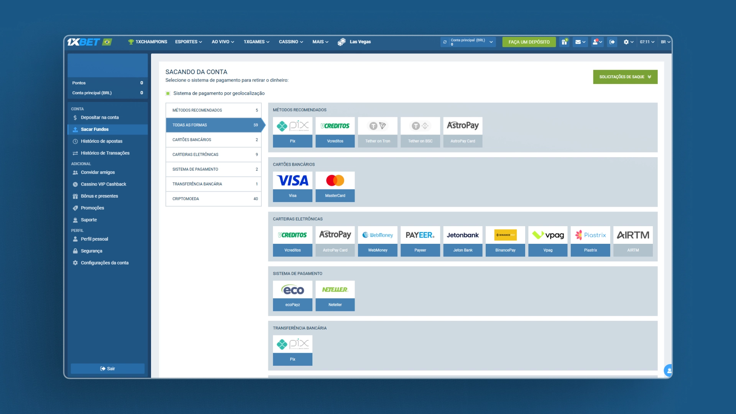This screenshot has height=414, width=736.
Task: Refresh the main account balance
Action: tap(445, 42)
